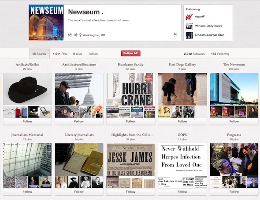Open The Newseum board title
The image size is (260, 200).
coord(234,64)
